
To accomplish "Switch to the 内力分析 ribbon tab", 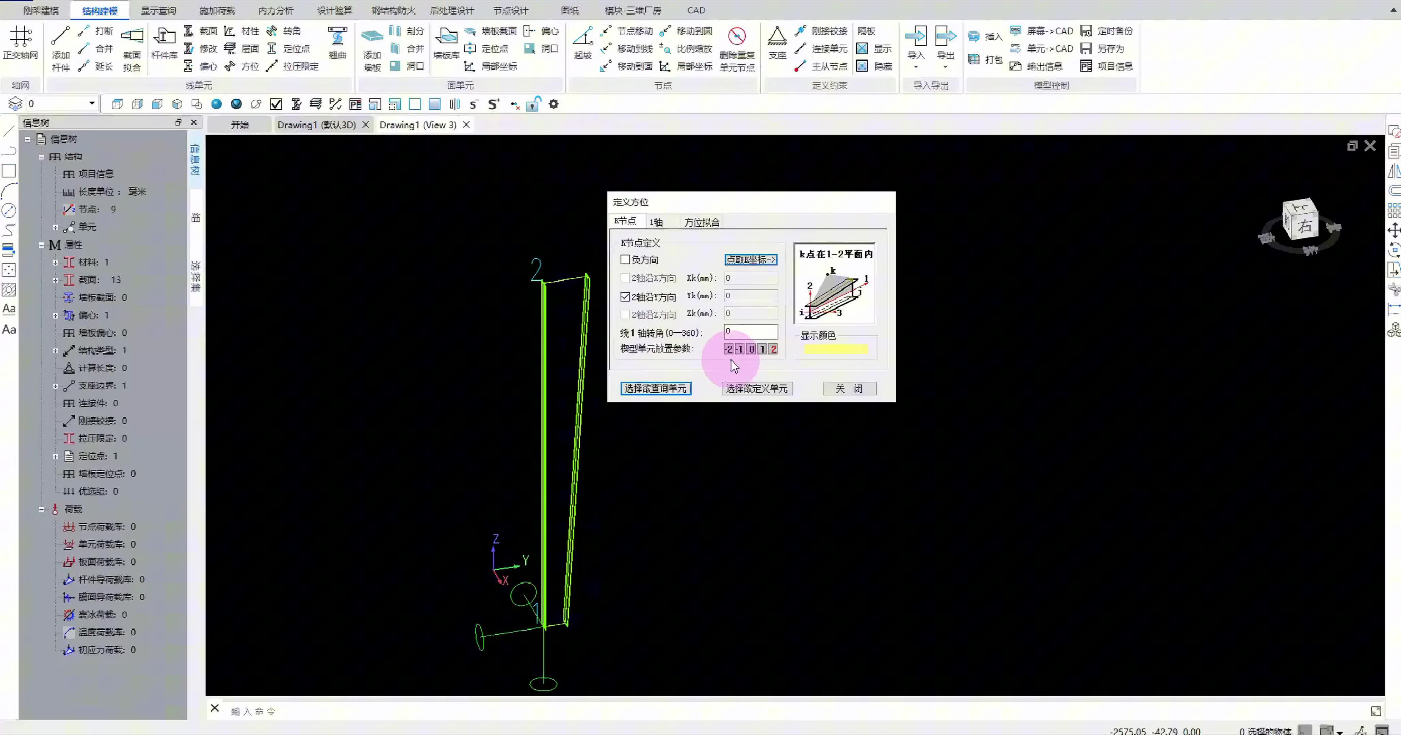I will point(275,10).
